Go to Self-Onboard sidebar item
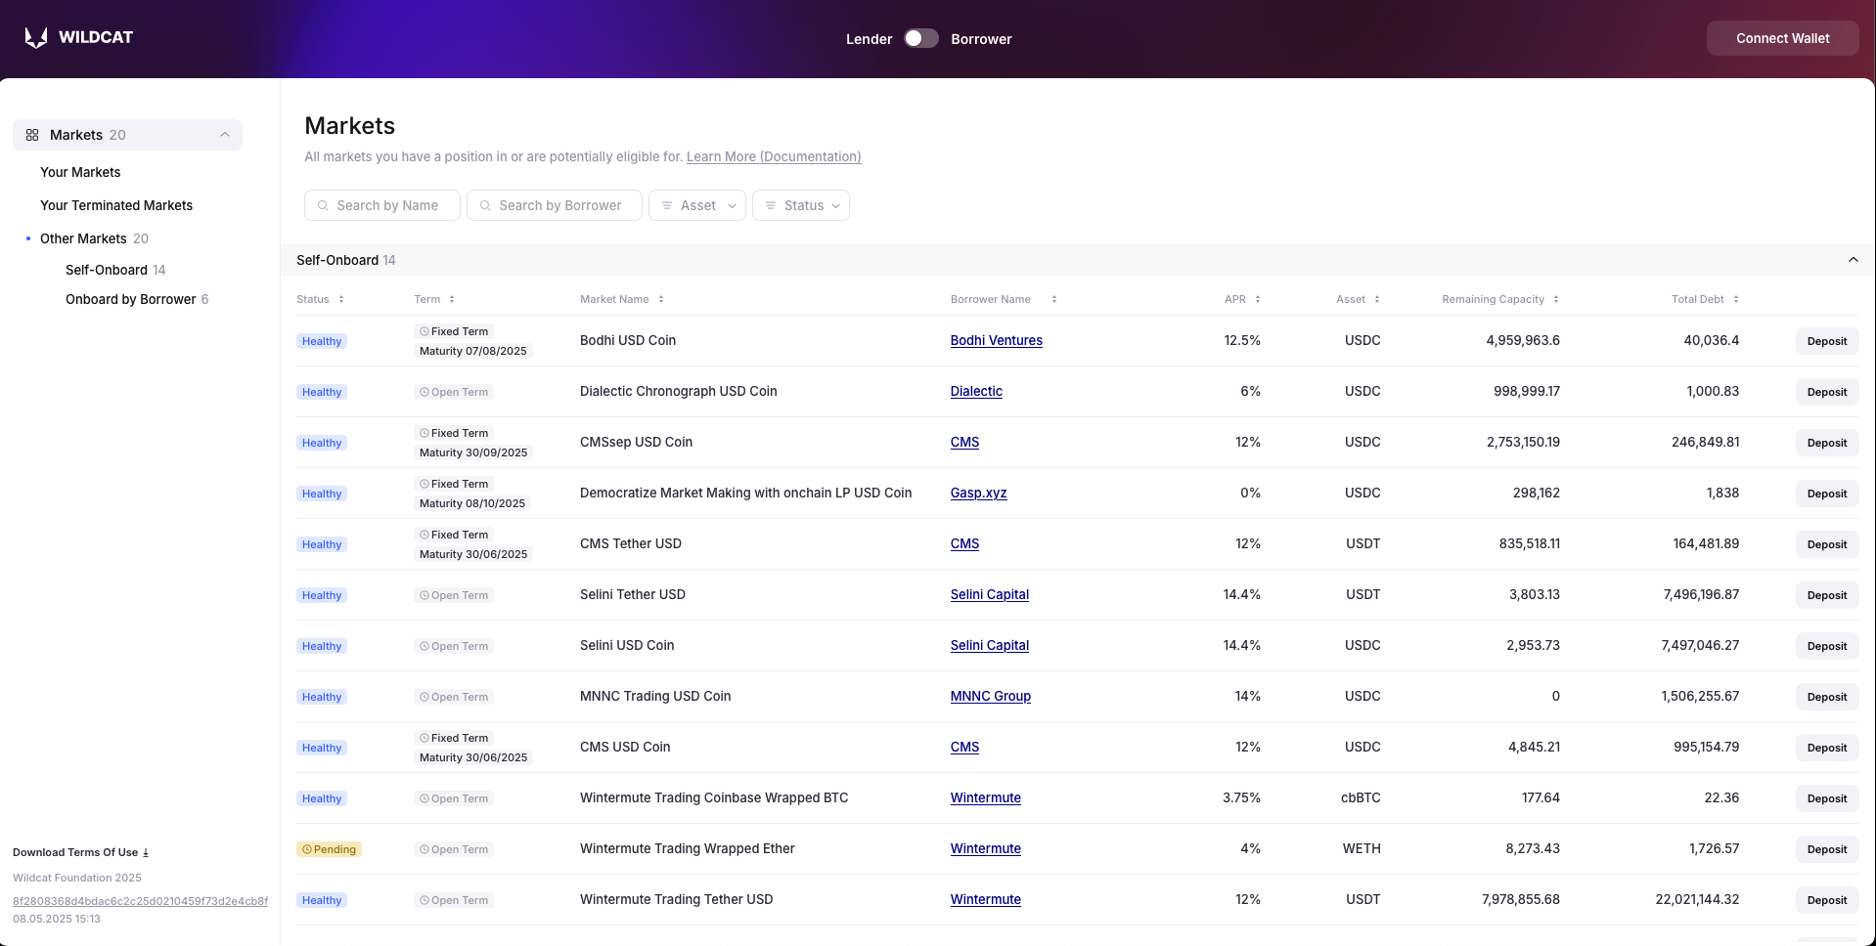Screen dimensions: 1876x946 coord(107,270)
